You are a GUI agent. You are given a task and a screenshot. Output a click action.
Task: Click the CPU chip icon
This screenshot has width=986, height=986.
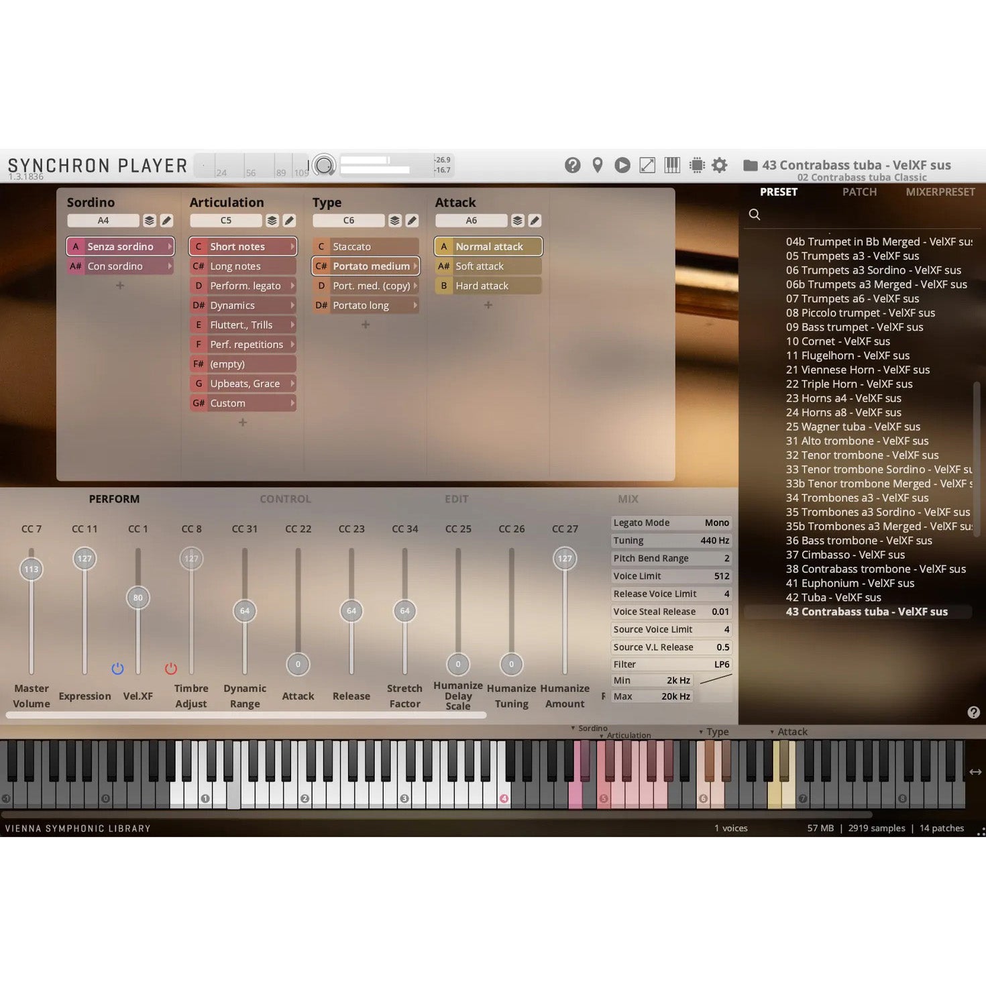(697, 165)
